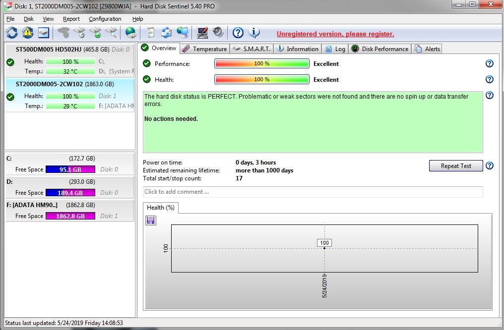Open the Configuration menu
Image resolution: width=504 pixels, height=330 pixels.
click(x=105, y=19)
